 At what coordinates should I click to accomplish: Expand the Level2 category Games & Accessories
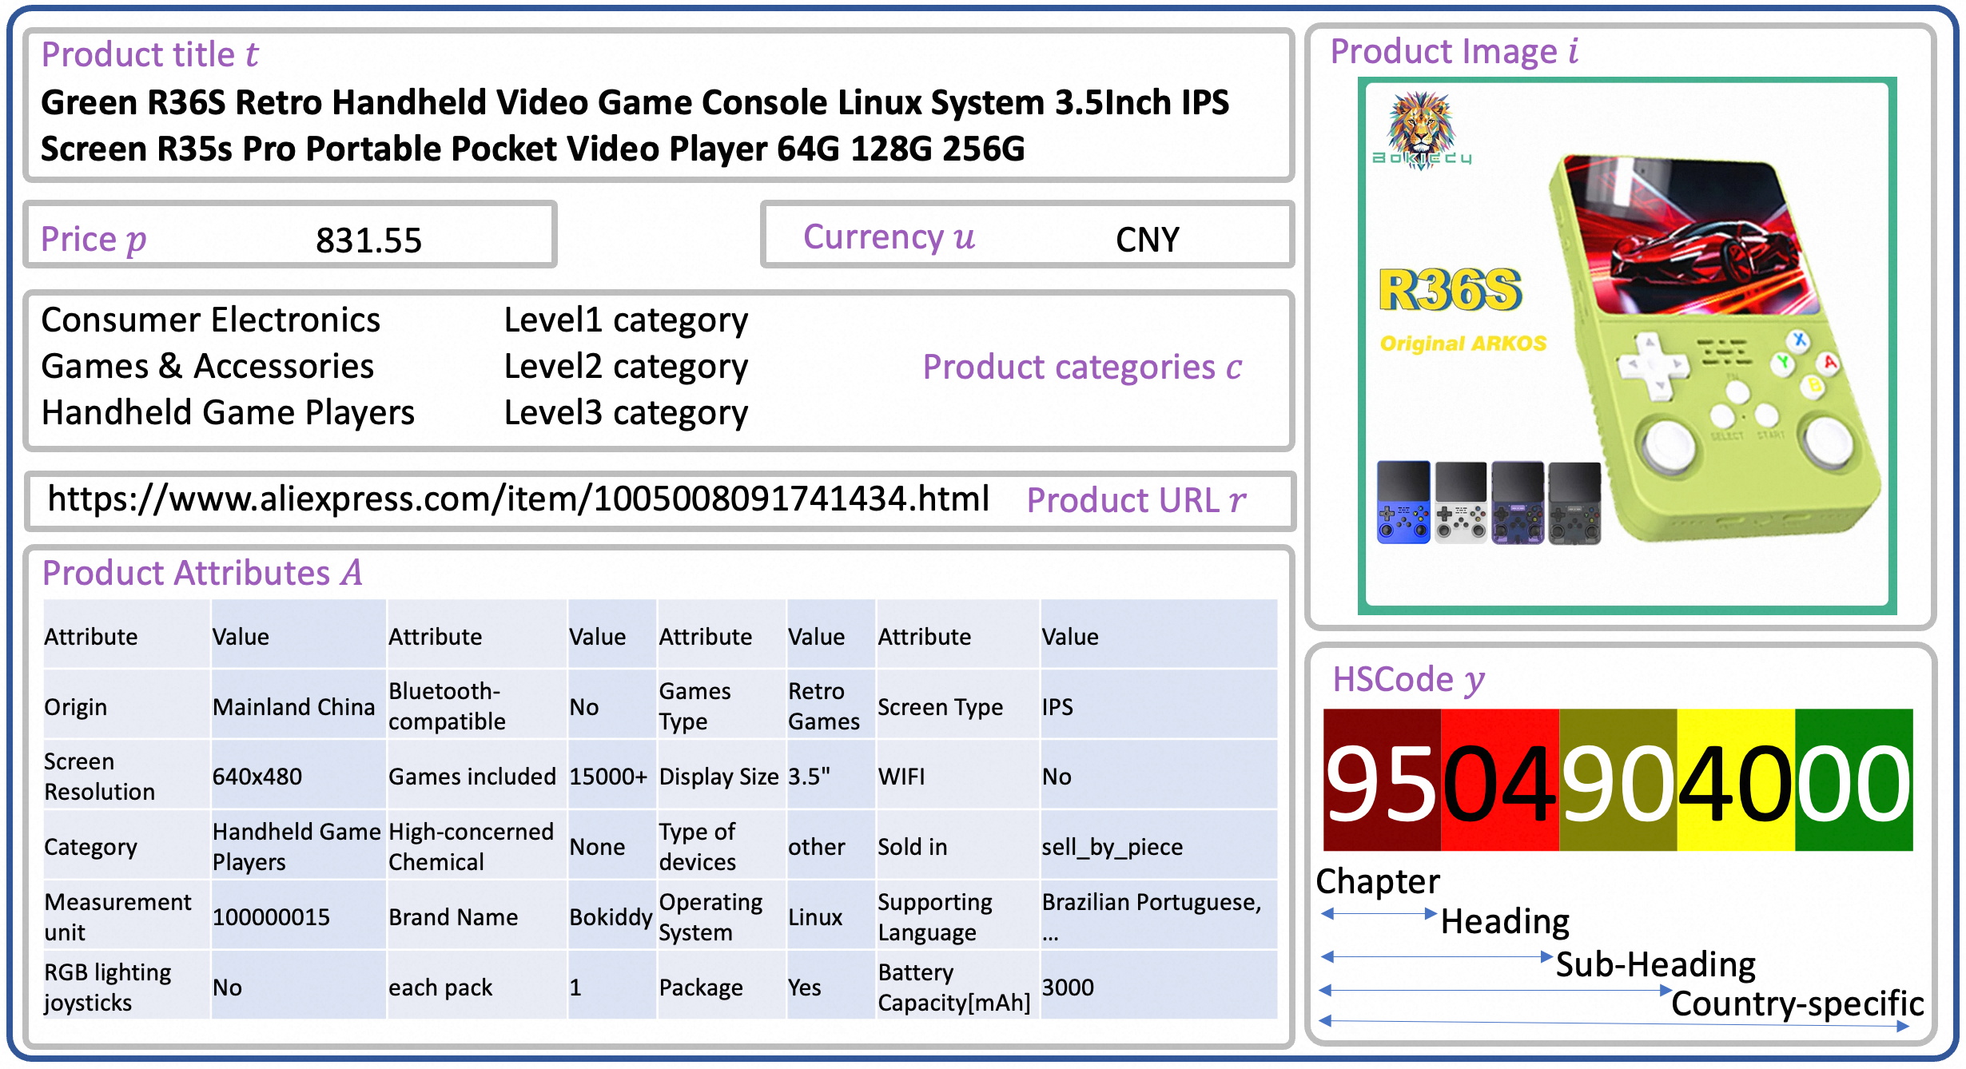click(x=208, y=367)
